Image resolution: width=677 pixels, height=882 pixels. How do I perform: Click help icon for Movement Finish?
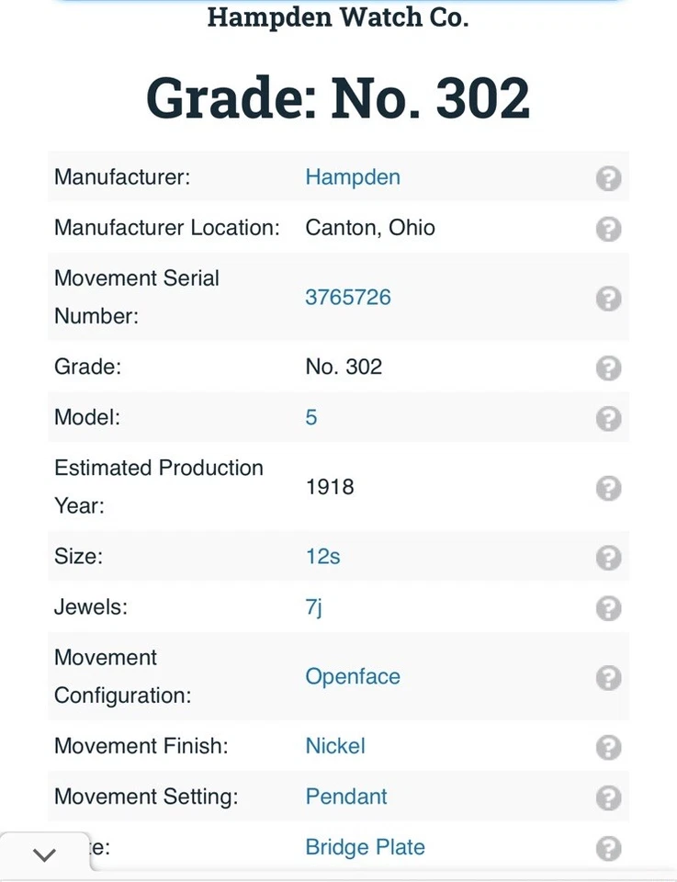[608, 746]
